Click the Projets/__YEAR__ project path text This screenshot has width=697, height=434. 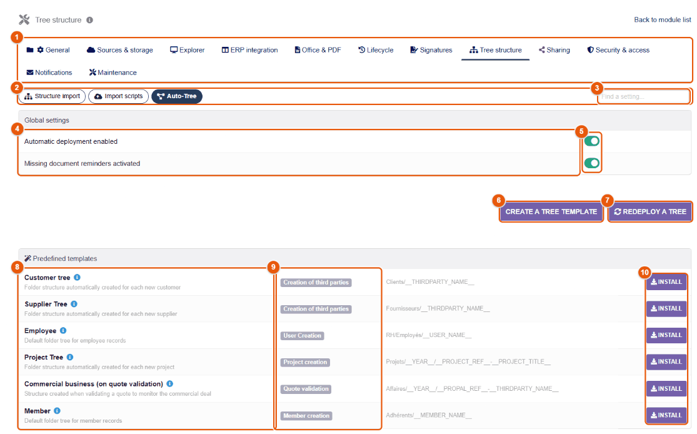tap(468, 362)
